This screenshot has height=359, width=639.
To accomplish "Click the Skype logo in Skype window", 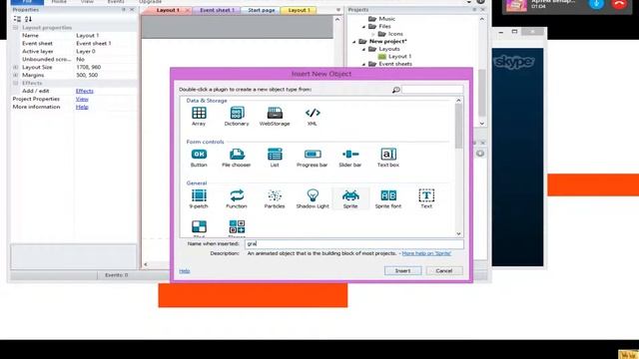I will coord(514,62).
